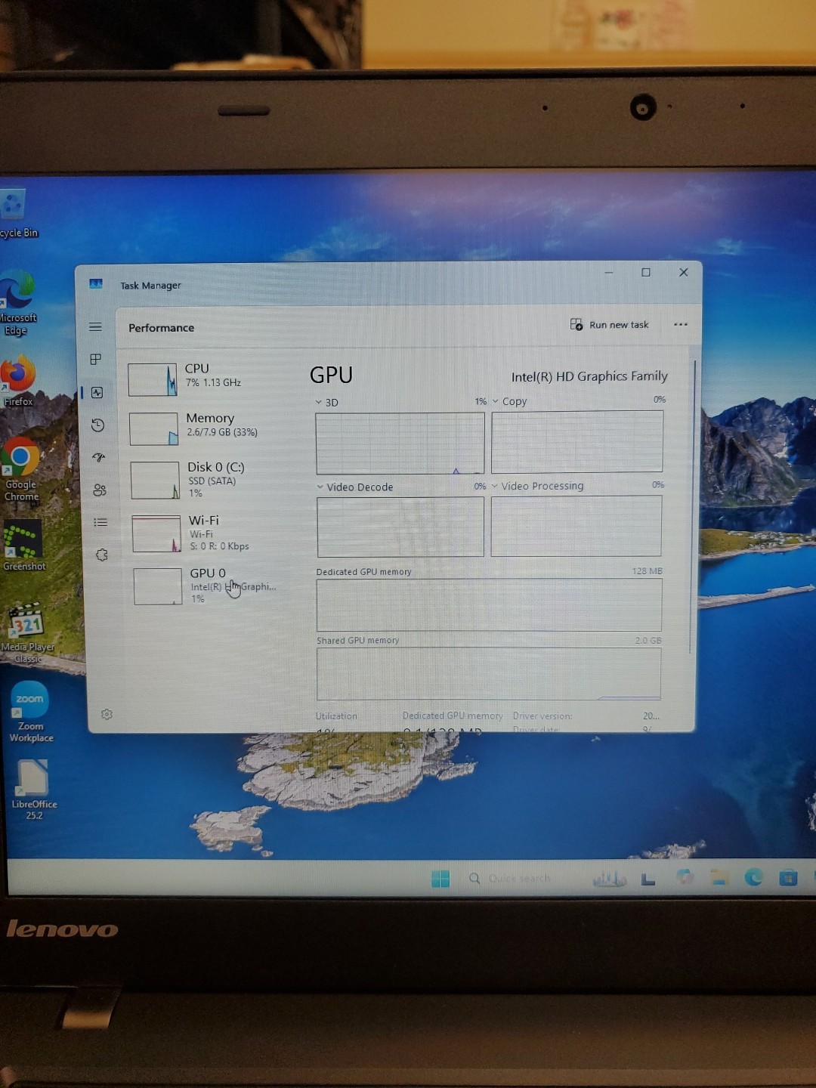The height and width of the screenshot is (1088, 816).
Task: Click the Performance page title
Action: click(x=161, y=328)
